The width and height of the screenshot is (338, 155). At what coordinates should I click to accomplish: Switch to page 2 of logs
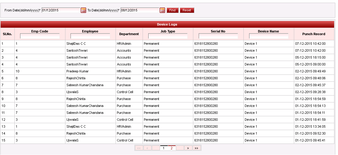click(172, 148)
